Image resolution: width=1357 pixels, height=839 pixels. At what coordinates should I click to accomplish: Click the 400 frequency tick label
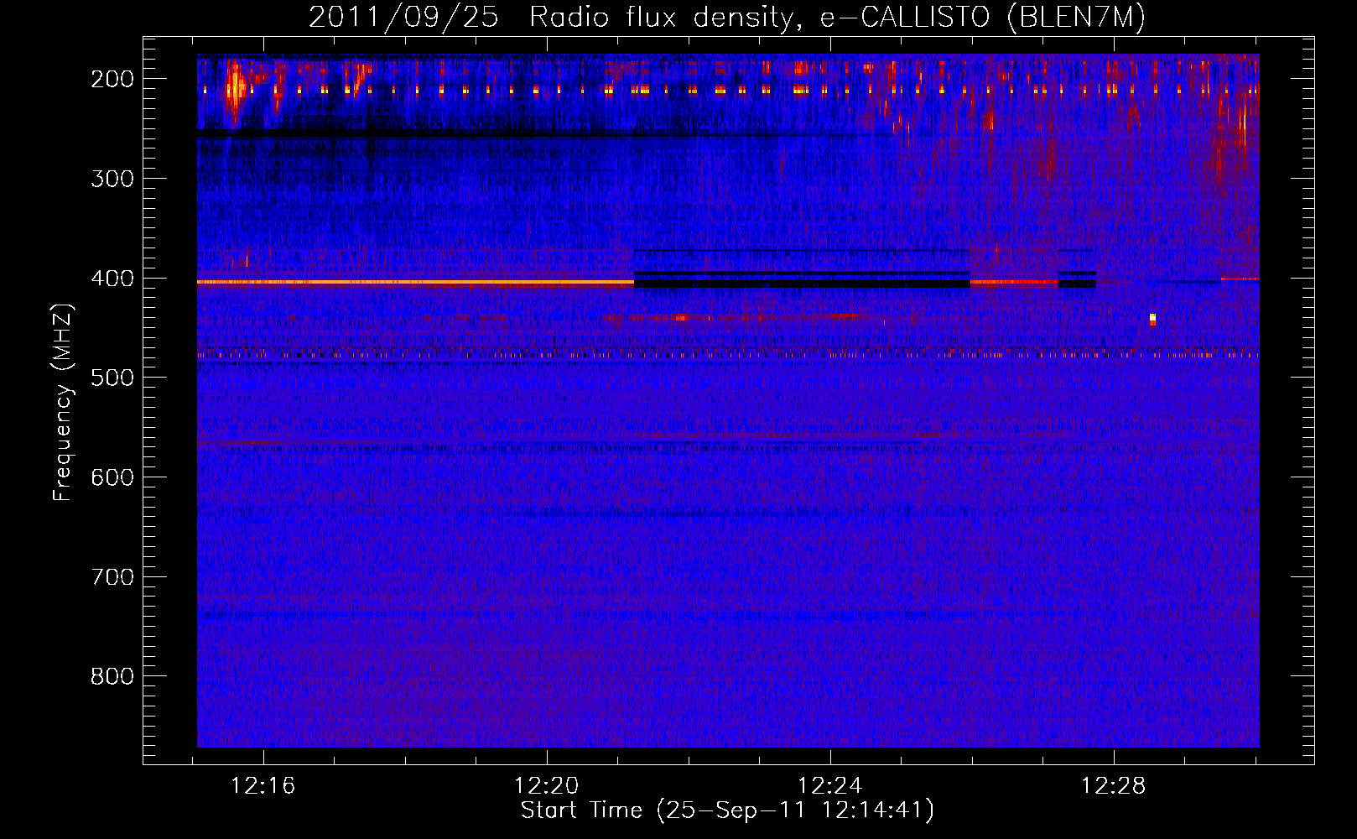[x=112, y=279]
